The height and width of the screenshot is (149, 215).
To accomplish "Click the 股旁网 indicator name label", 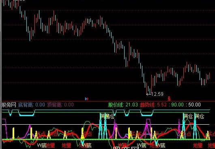I will [9, 105].
